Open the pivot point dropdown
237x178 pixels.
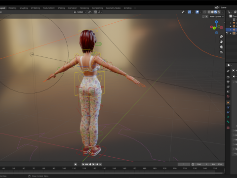(x=90, y=12)
